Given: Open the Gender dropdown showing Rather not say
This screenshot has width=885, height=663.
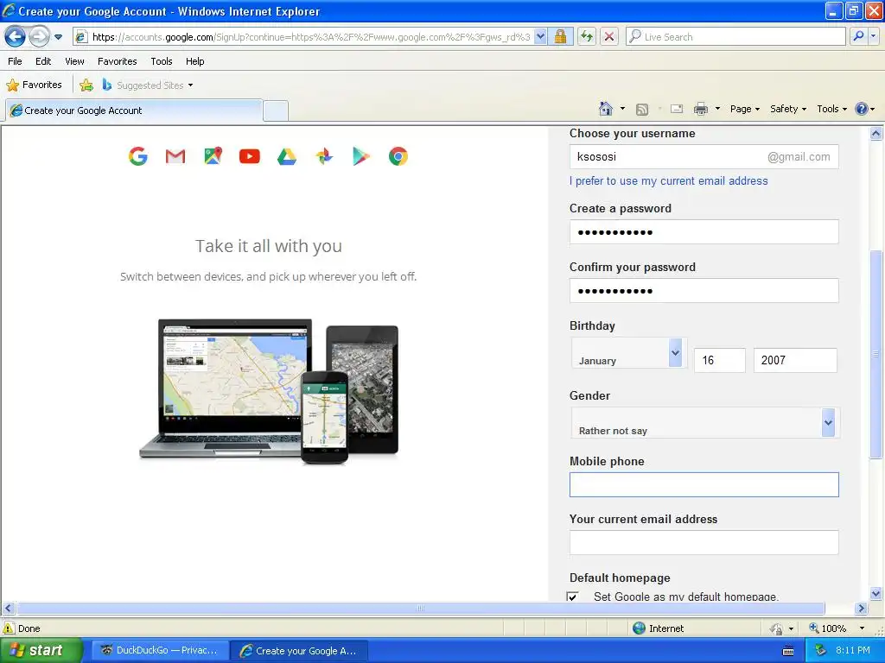Looking at the screenshot, I should (x=704, y=423).
